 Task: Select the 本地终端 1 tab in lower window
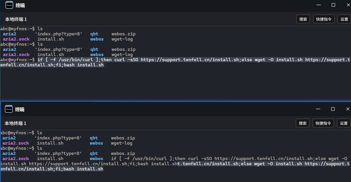pos(15,123)
